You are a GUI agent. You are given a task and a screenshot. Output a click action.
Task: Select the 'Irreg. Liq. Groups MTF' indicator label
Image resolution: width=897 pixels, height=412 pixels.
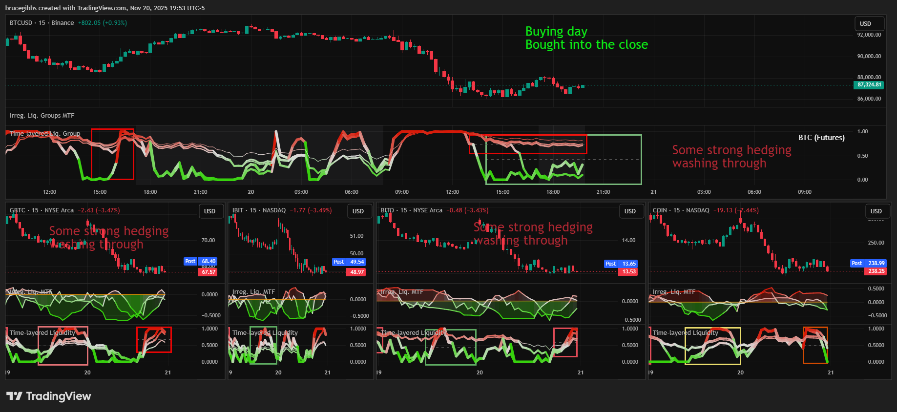42,116
